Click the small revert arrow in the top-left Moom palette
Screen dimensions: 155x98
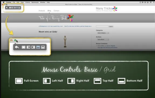click(x=7, y=8)
